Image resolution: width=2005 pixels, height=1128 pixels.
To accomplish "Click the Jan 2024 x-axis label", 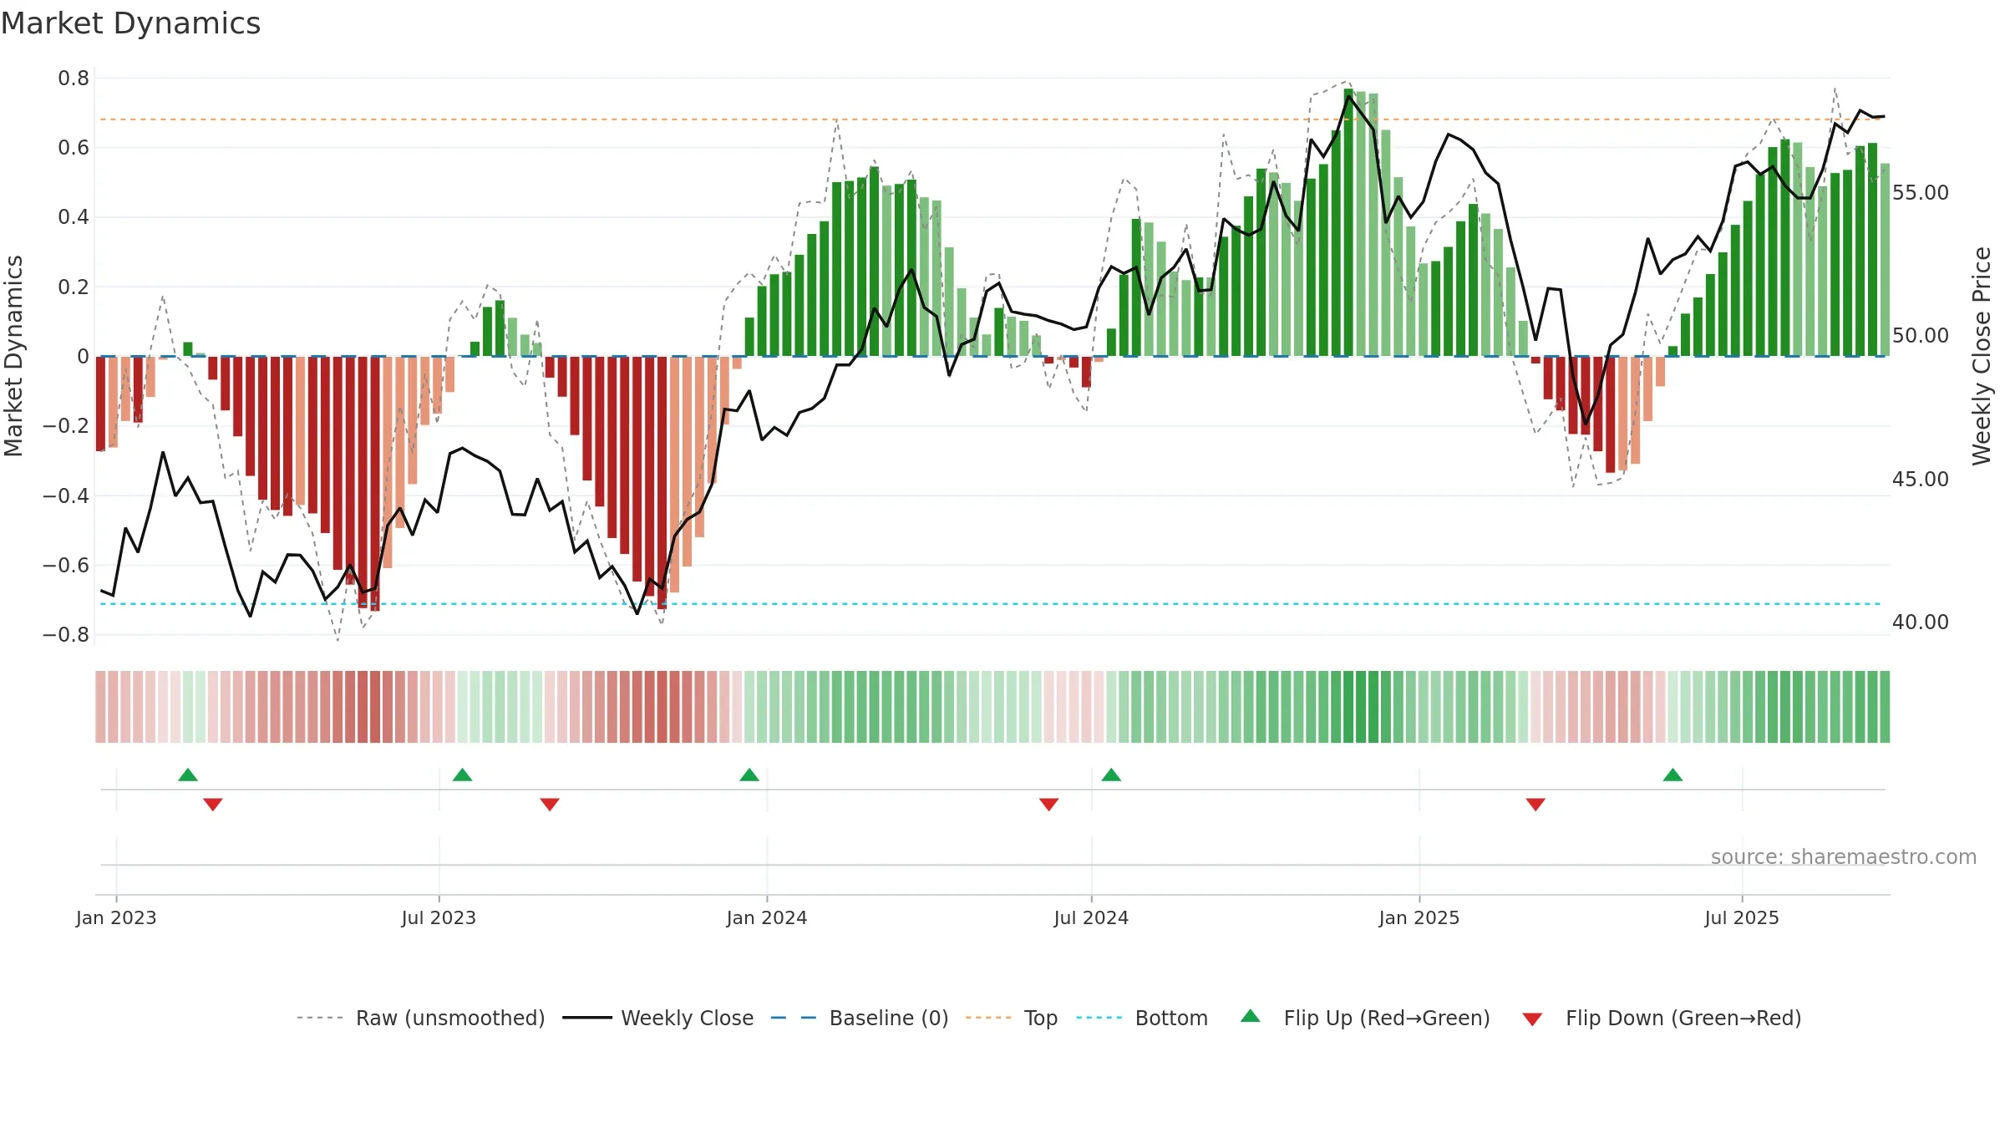I will point(767,917).
